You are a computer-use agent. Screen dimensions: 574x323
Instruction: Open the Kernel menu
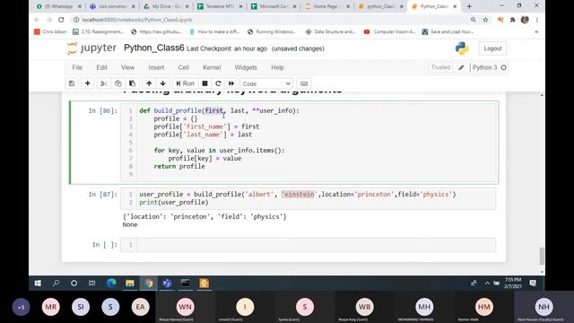(x=212, y=67)
